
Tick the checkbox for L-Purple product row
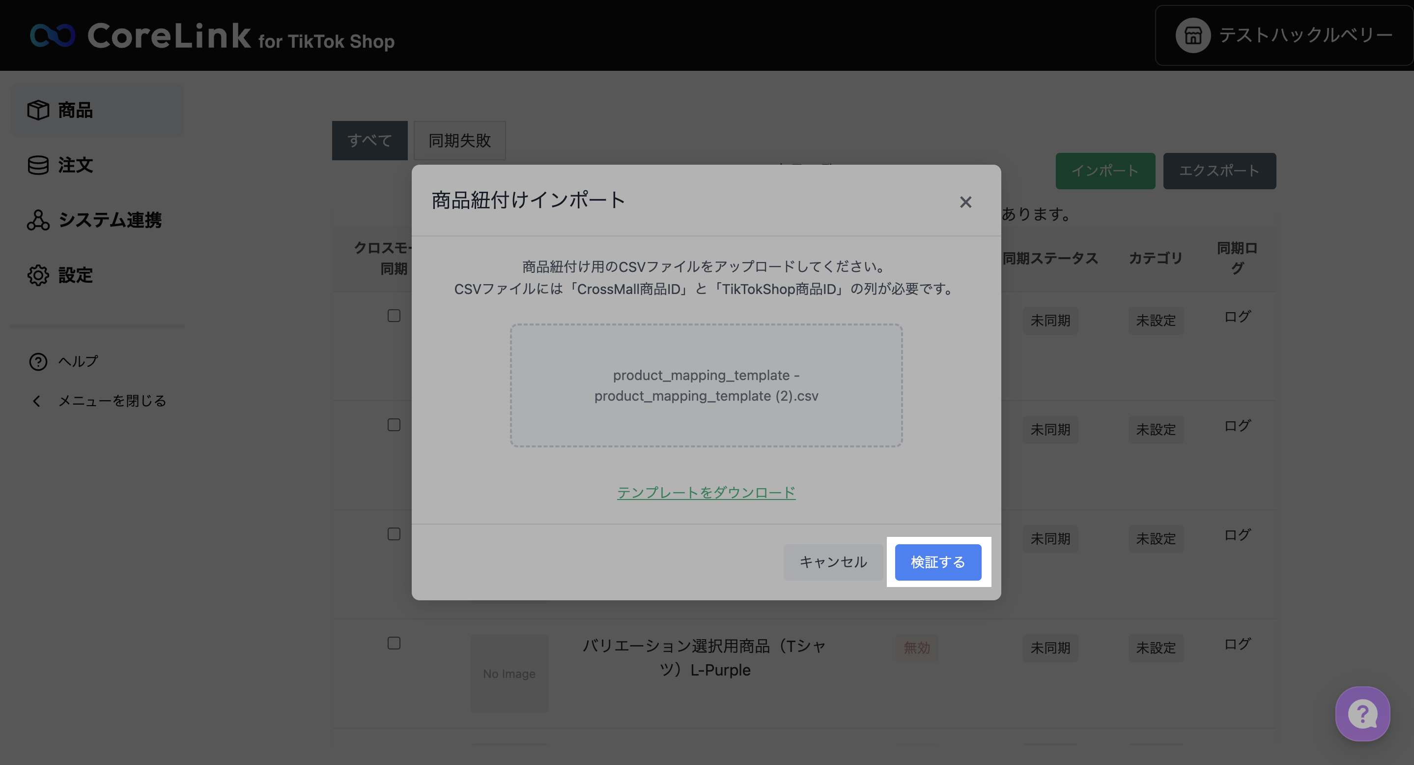(x=394, y=643)
